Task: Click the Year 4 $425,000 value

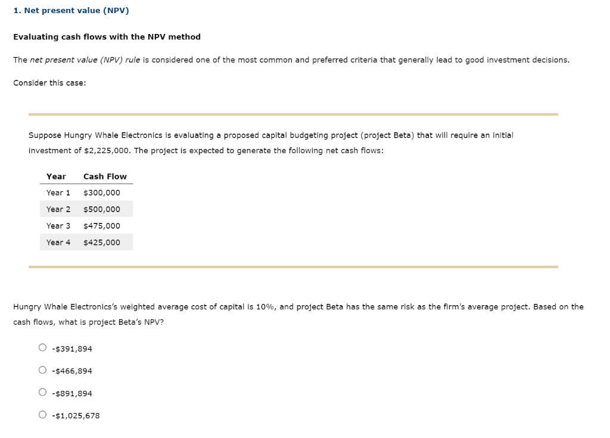Action: click(x=102, y=242)
